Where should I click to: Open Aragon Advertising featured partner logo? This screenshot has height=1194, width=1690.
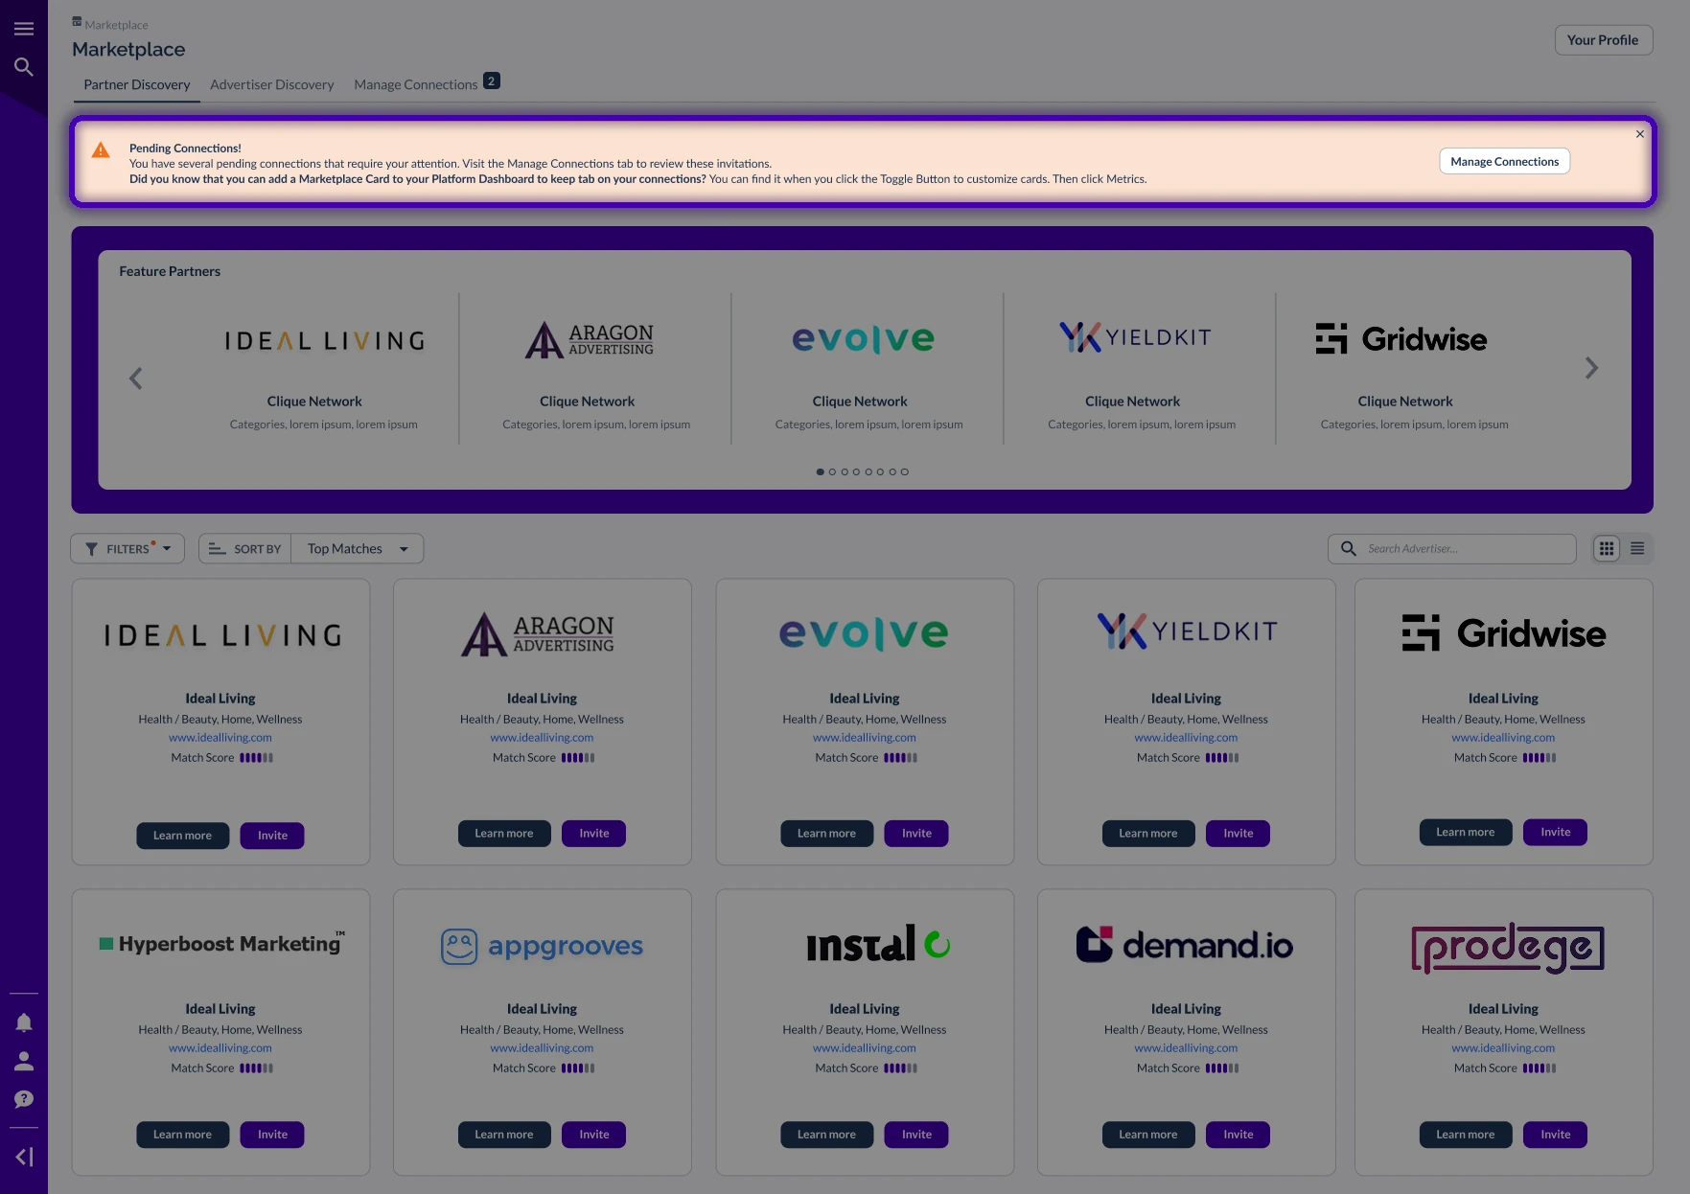[589, 339]
